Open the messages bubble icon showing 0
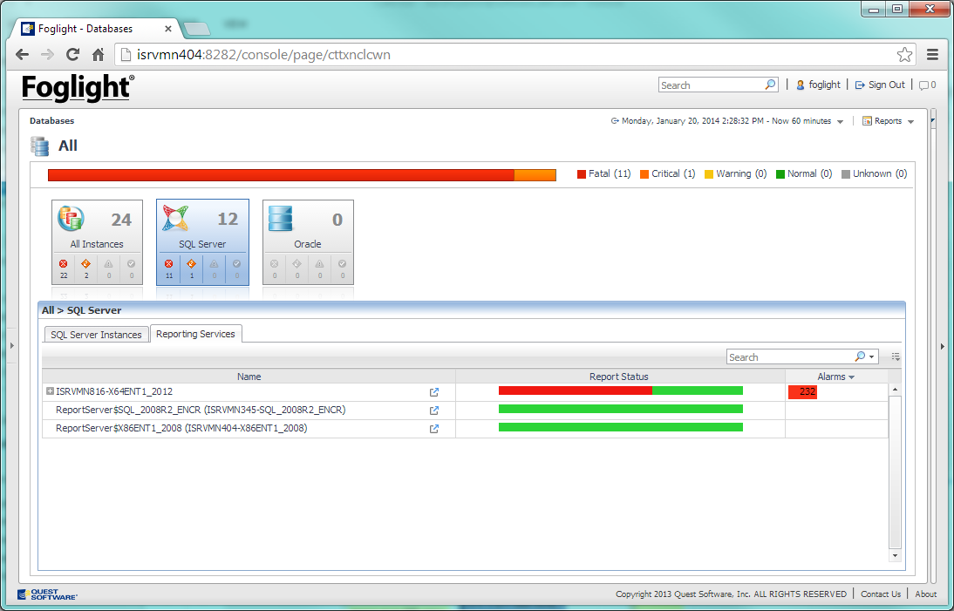The width and height of the screenshot is (954, 611). point(927,85)
